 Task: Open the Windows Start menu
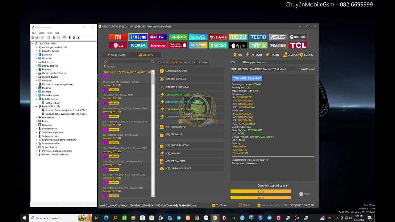[x=24, y=218]
